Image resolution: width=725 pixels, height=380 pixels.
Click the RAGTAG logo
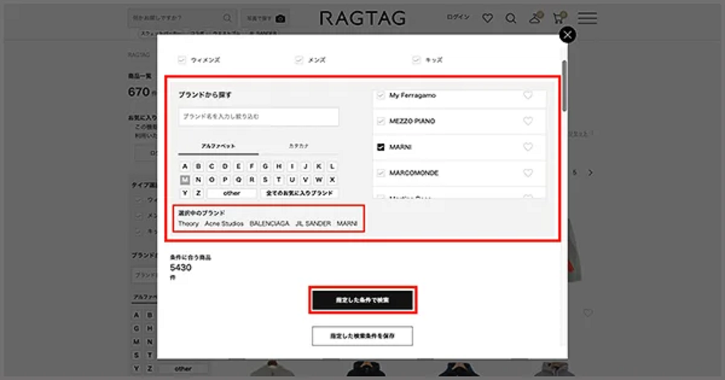click(362, 18)
